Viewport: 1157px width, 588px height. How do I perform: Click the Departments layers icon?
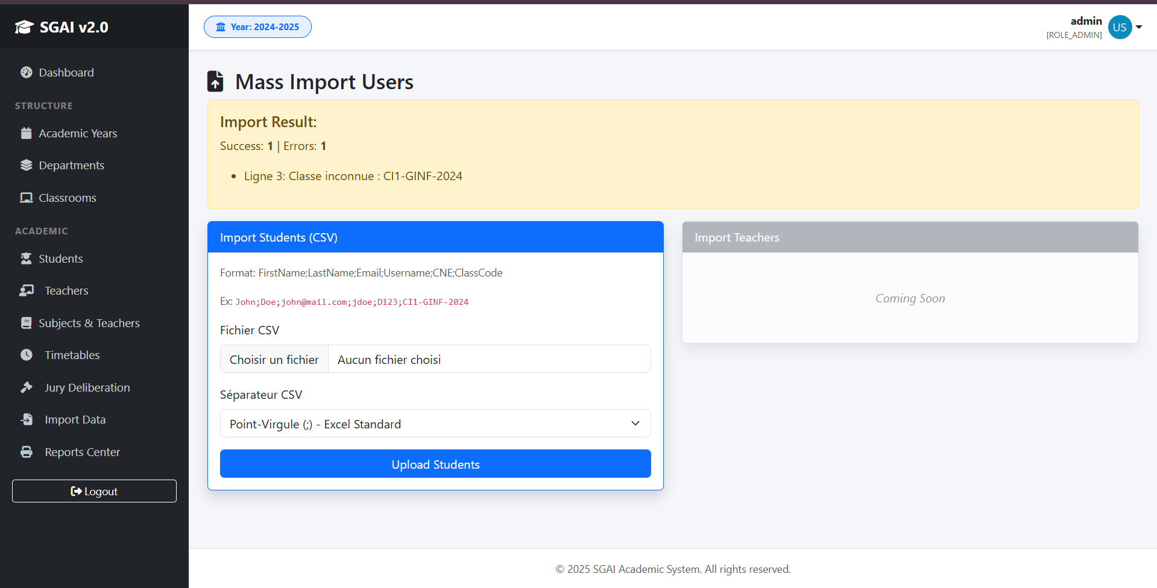27,165
